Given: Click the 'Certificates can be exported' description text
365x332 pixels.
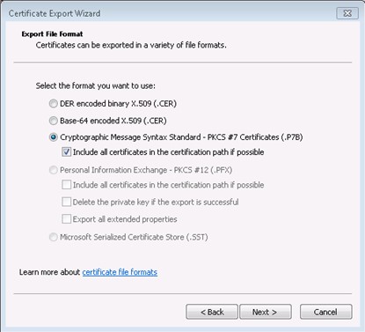Looking at the screenshot, I should point(131,45).
